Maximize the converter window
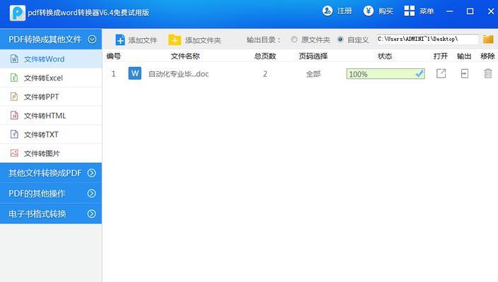Viewport: 498px width, 282px height. coord(470,11)
